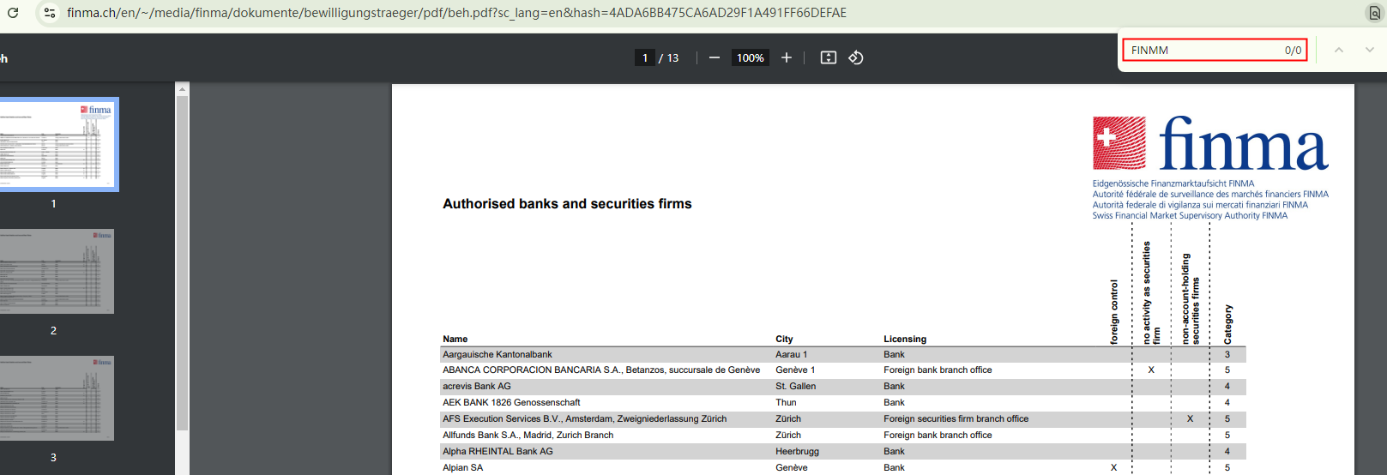Image resolution: width=1387 pixels, height=475 pixels.
Task: Click 'Alpian SA' row name
Action: 463,468
